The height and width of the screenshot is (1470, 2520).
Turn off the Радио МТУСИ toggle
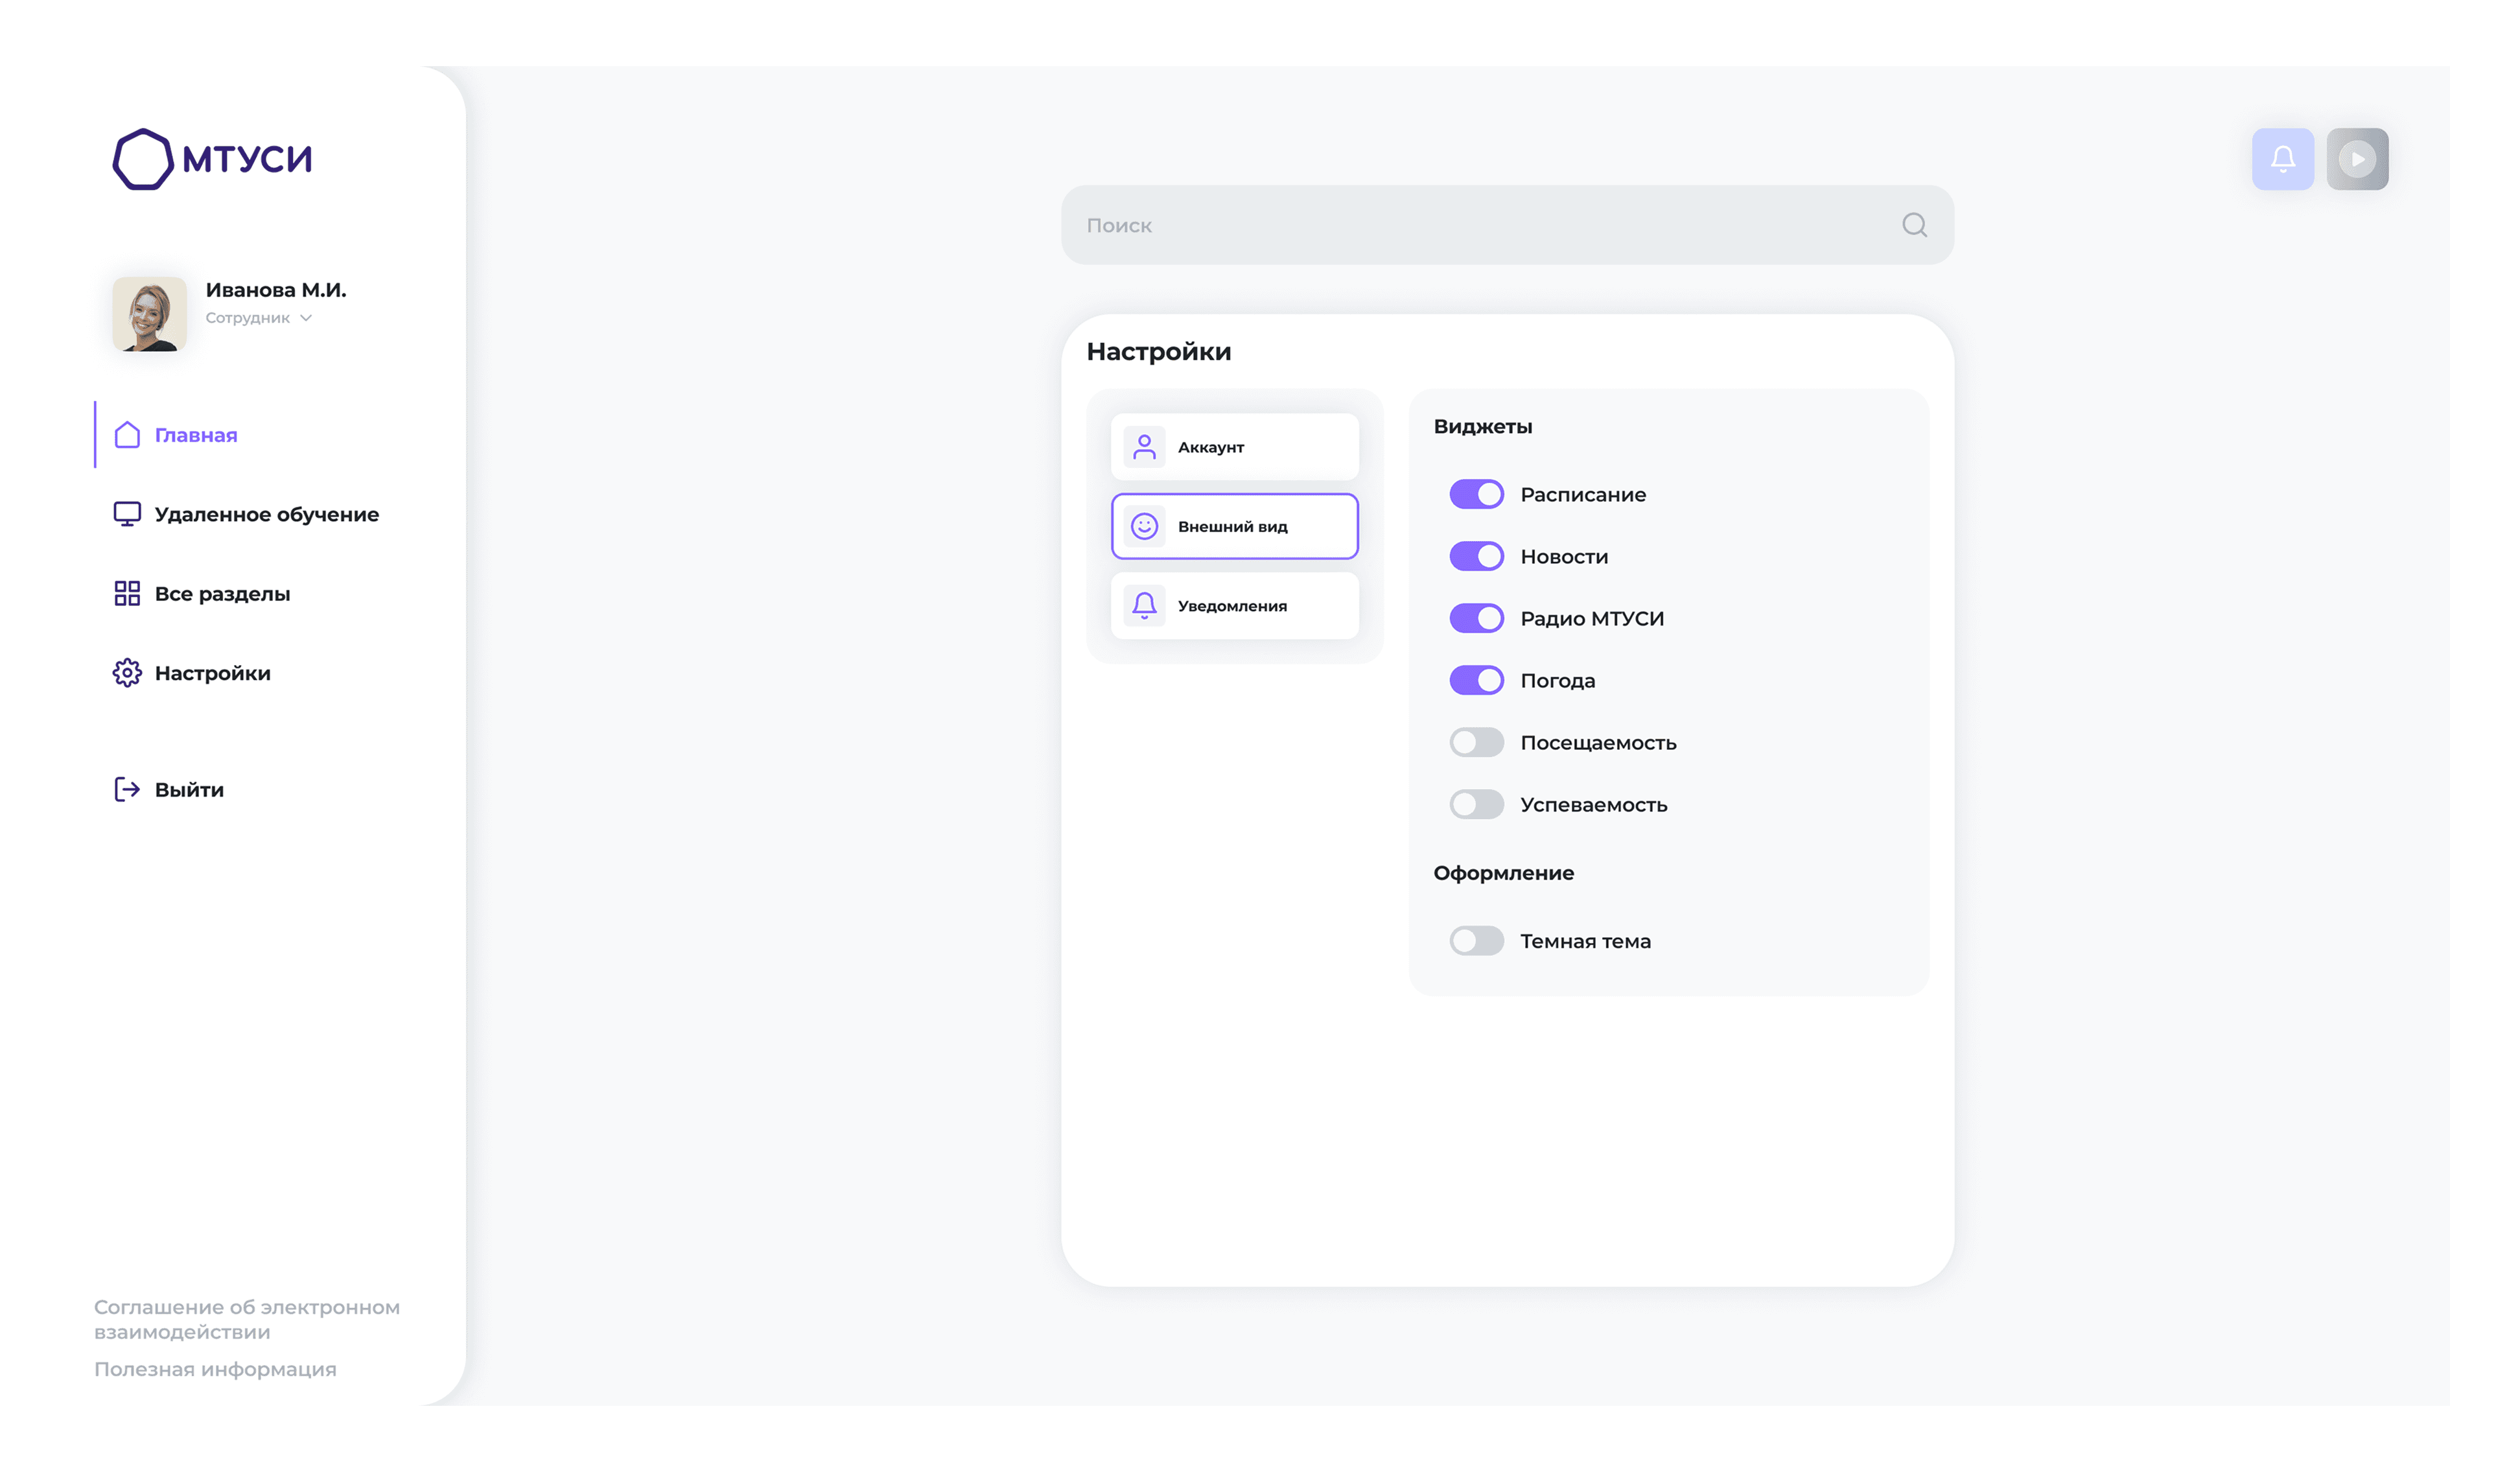(x=1476, y=618)
